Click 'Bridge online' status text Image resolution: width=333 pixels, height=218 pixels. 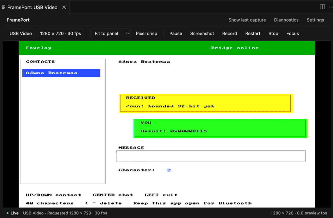point(235,48)
